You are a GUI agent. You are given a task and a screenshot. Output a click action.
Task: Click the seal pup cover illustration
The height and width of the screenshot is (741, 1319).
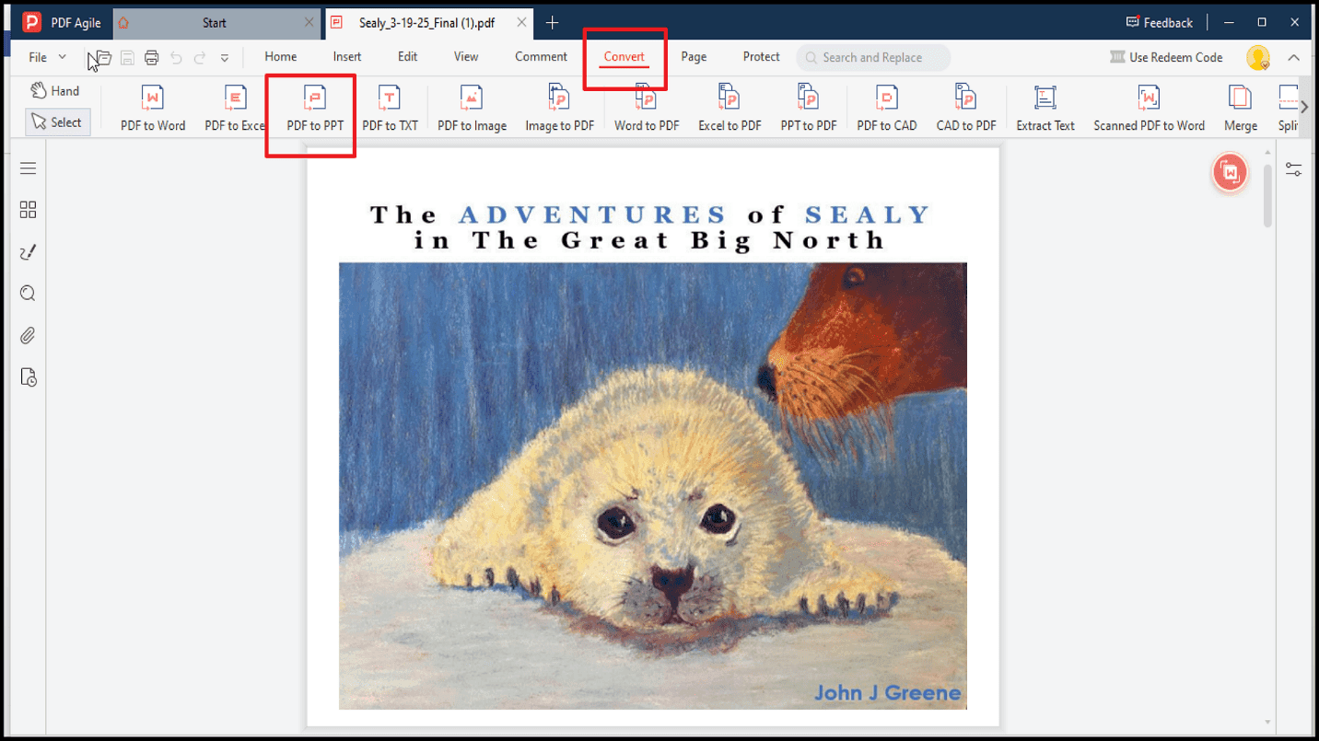[653, 486]
